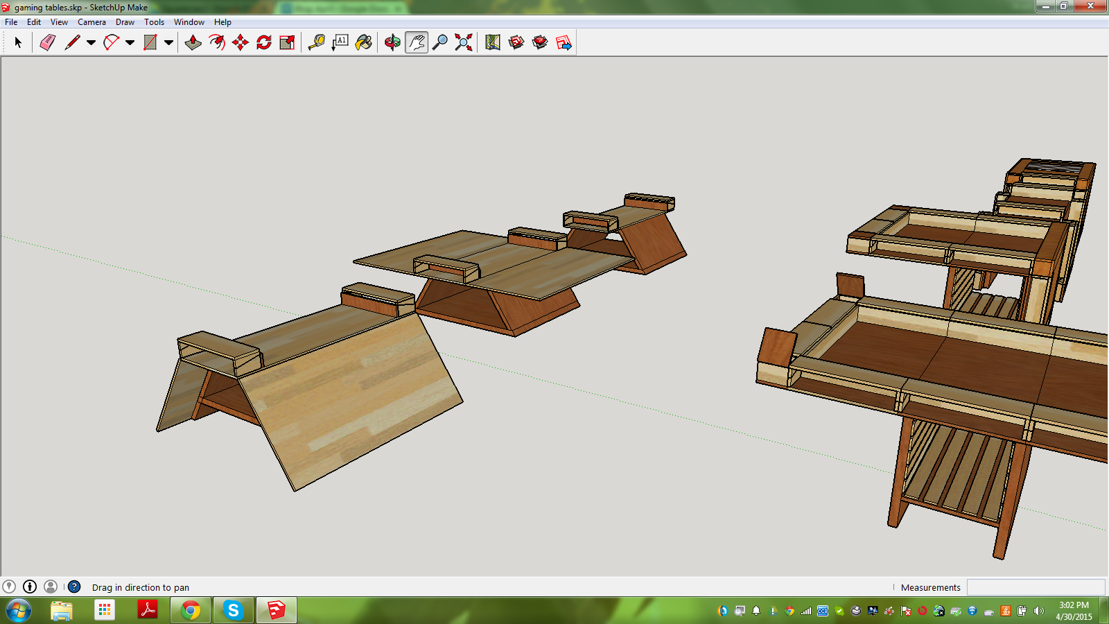The image size is (1109, 624).
Task: Click the status bar help question icon
Action: tap(74, 587)
